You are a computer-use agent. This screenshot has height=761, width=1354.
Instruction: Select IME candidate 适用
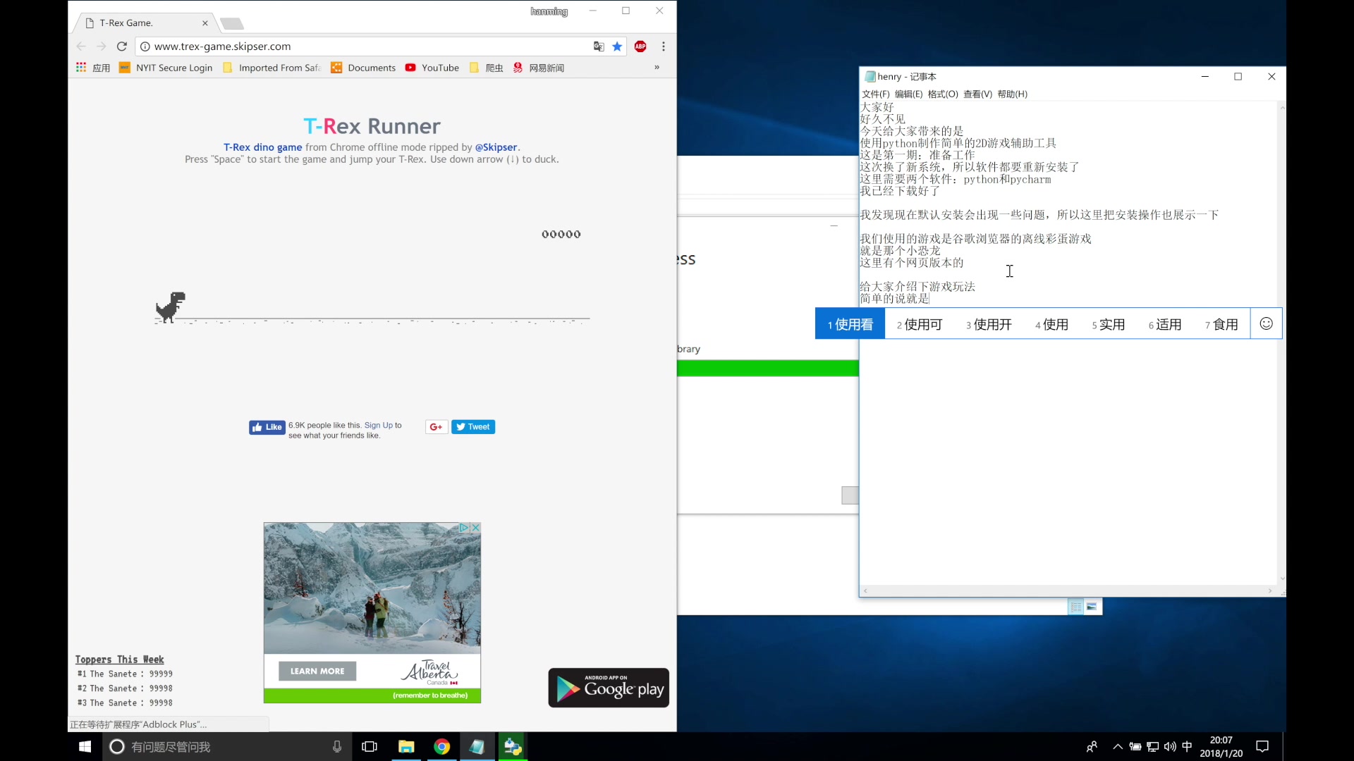[1165, 324]
